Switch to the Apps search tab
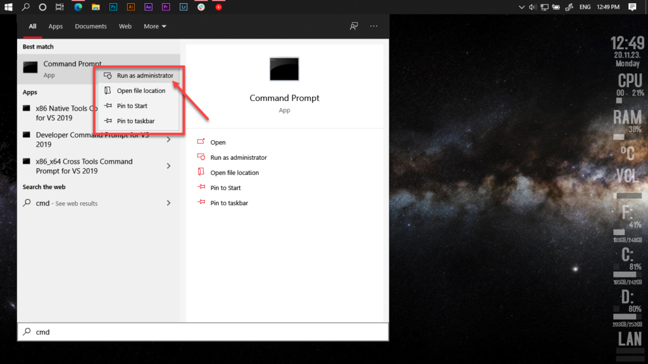 point(56,27)
